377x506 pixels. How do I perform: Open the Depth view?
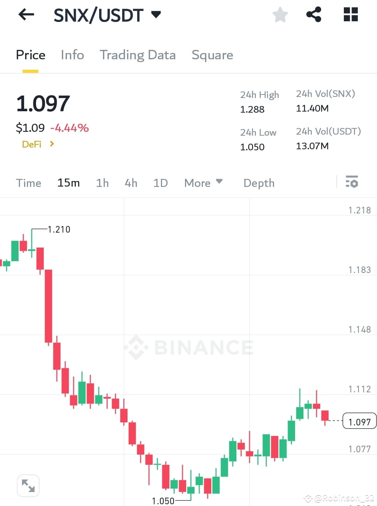258,183
